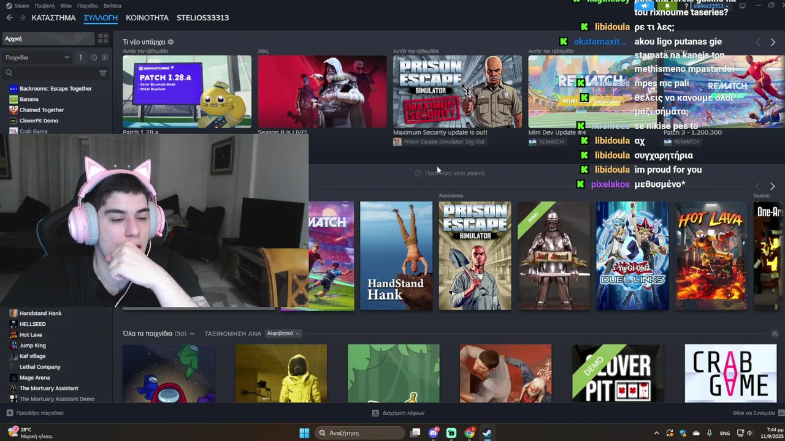Screen dimensions: 785x441
Task: Select Banana in the game list
Action: click(x=29, y=99)
